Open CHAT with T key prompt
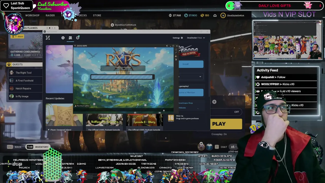The image size is (325, 183). pyautogui.click(x=221, y=147)
